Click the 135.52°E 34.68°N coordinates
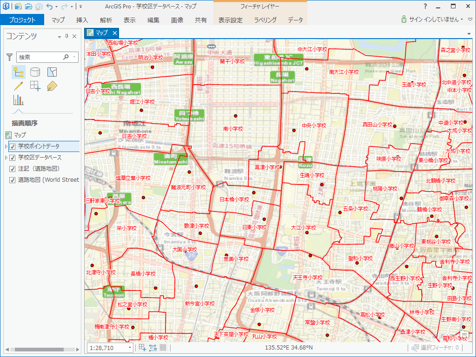Screen dimensions: 476x357 [x=289, y=348]
